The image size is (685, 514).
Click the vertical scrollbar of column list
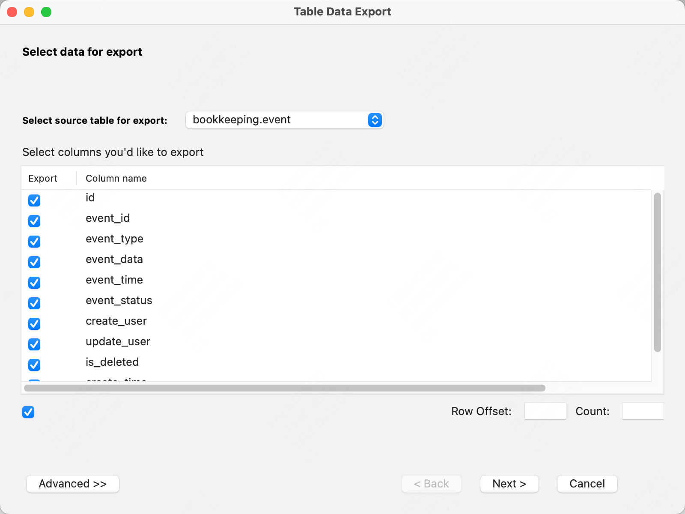pyautogui.click(x=658, y=272)
